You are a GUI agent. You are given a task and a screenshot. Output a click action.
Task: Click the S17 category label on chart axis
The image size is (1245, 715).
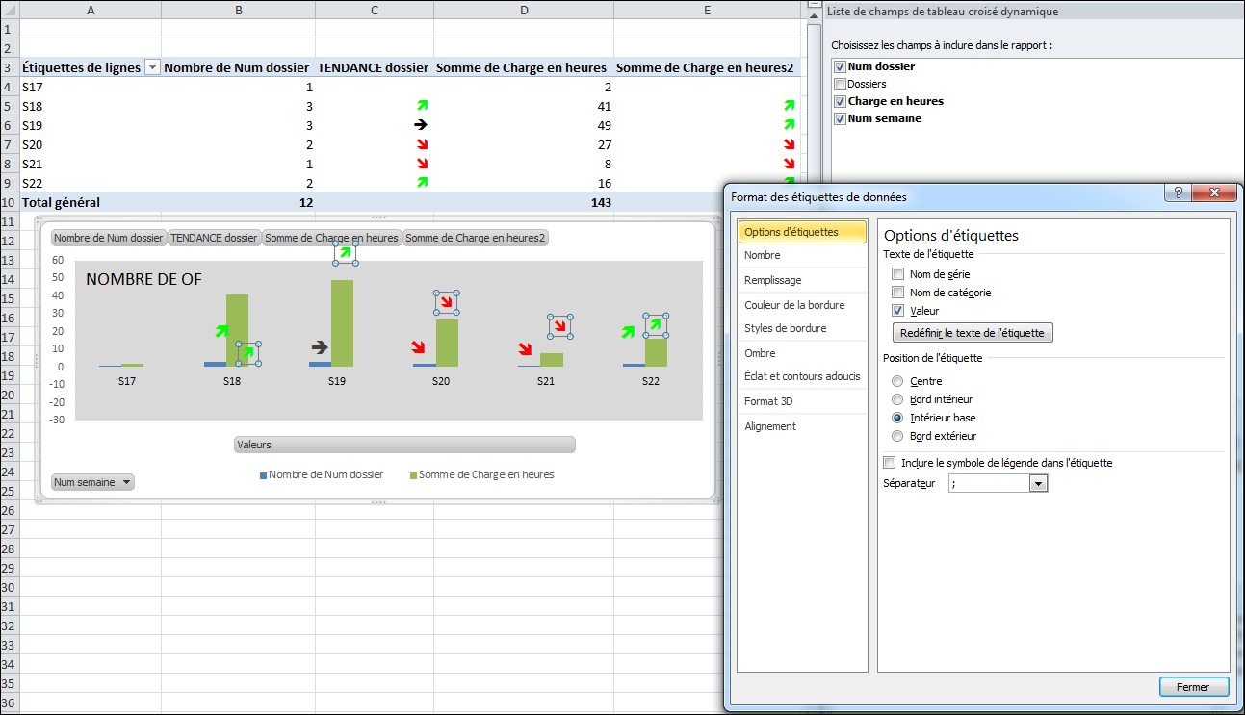click(x=126, y=381)
